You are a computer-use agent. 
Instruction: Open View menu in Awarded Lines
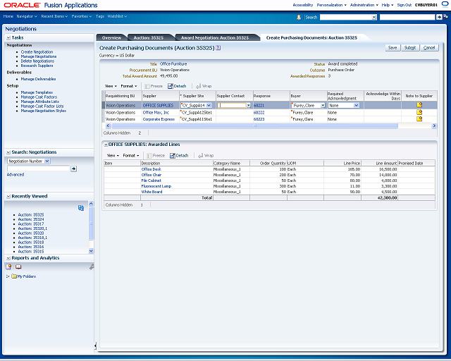pos(113,155)
